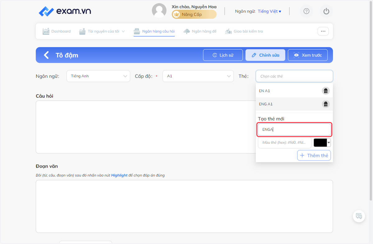The image size is (373, 244).
Task: Open the user avatar profile picture
Action: 159,11
